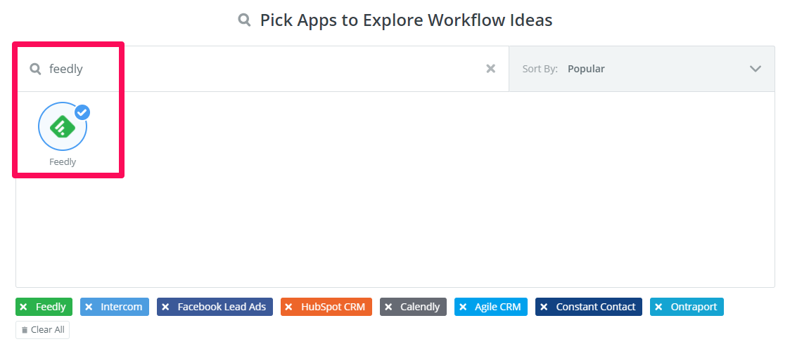Image resolution: width=790 pixels, height=344 pixels.
Task: Click the Feedly label under app icon
Action: pyautogui.click(x=63, y=162)
